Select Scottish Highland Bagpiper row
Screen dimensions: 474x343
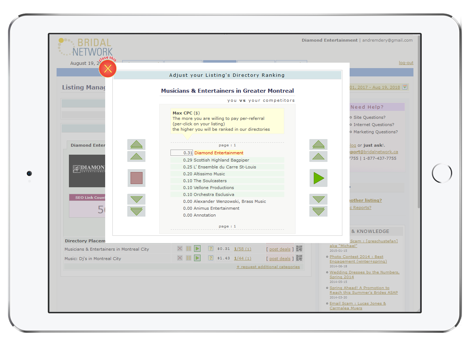point(227,160)
